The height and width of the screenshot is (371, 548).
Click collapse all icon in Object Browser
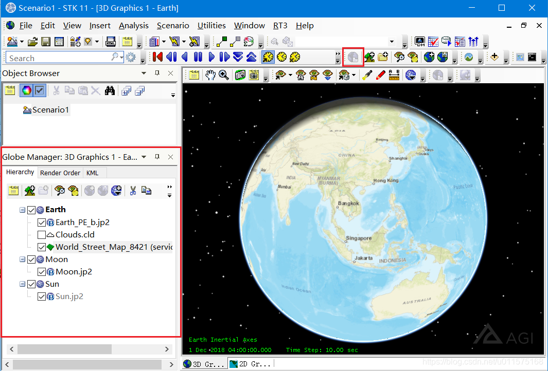pos(140,91)
